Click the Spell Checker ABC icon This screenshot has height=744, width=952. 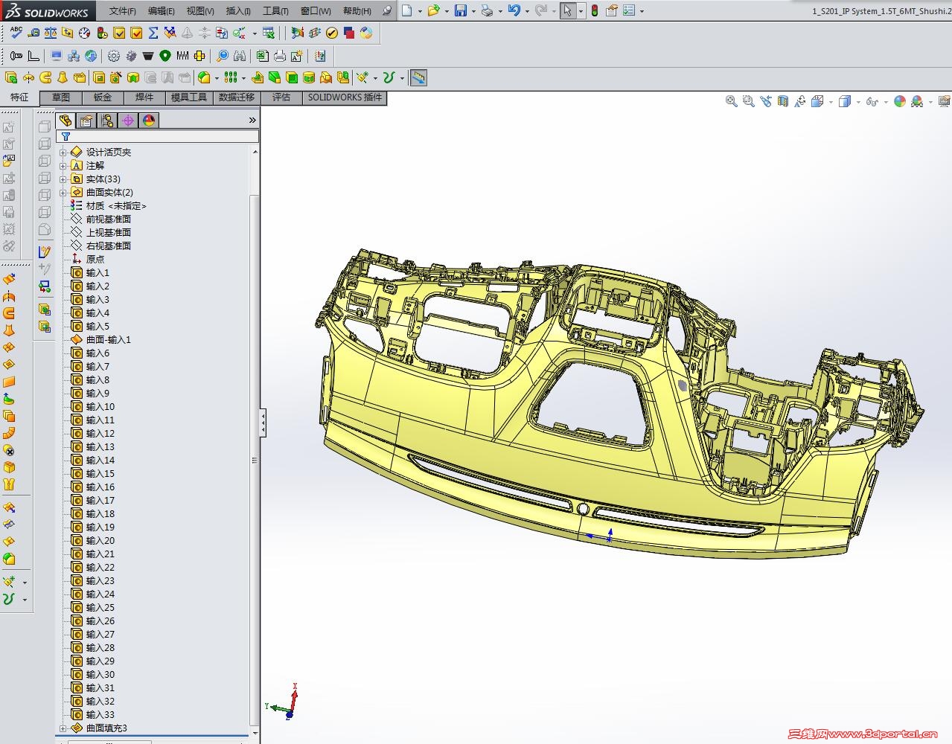(x=16, y=33)
